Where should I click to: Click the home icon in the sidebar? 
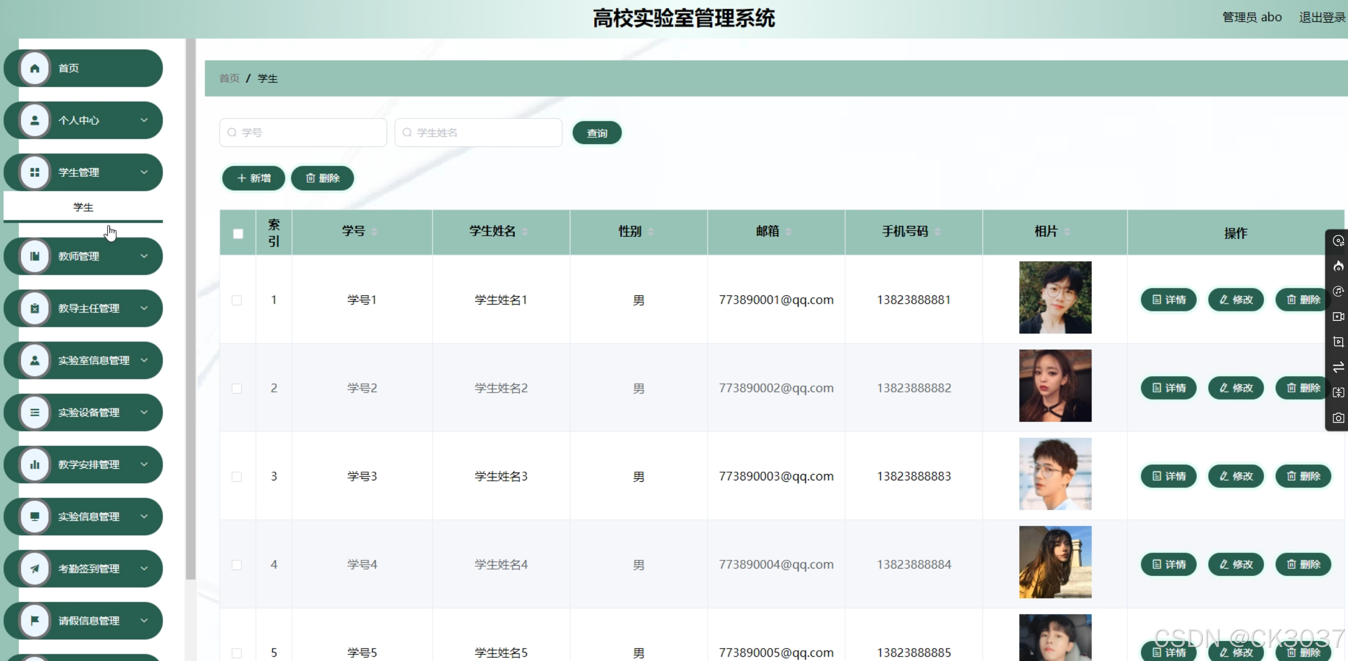coord(35,68)
